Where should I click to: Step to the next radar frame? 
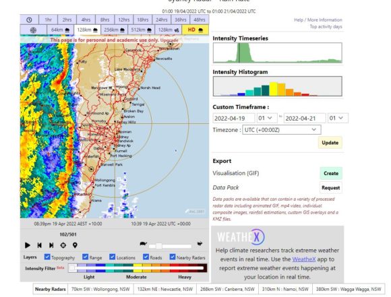pyautogui.click(x=51, y=245)
